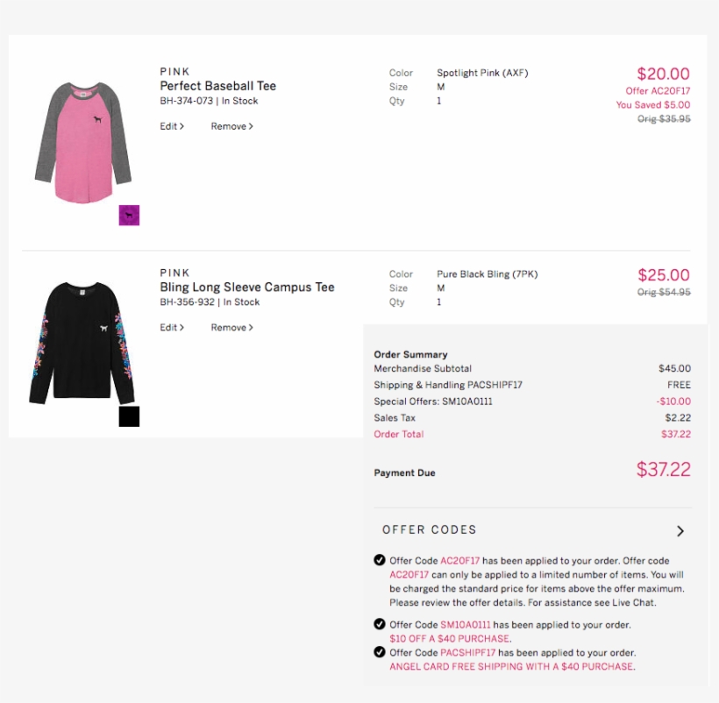Click the arrow next to Edit for Perfect Baseball Tee
719x703 pixels.
point(182,125)
